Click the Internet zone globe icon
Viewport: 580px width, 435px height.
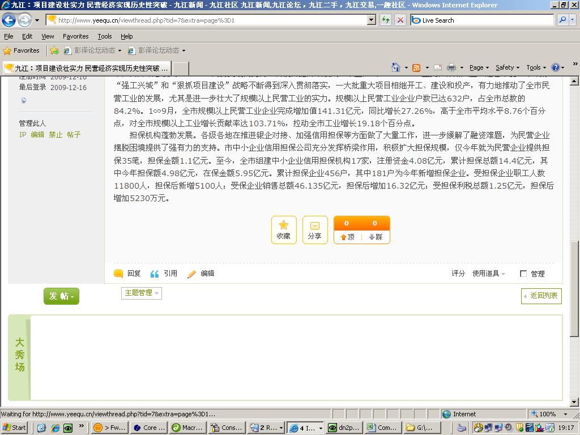446,414
